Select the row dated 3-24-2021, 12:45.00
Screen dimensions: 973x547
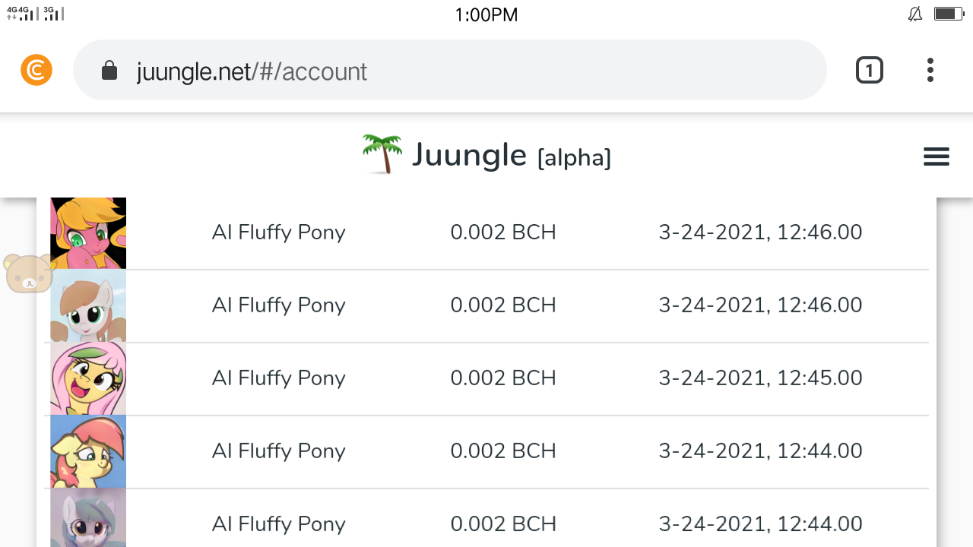(x=486, y=379)
